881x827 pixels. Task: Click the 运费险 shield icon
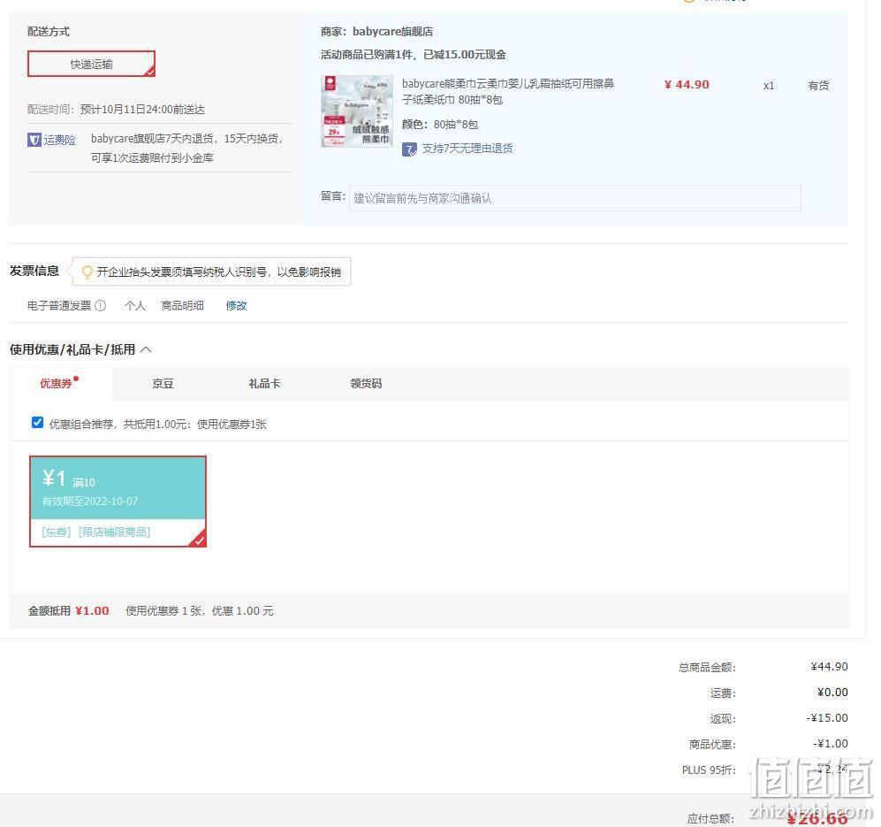(x=34, y=140)
